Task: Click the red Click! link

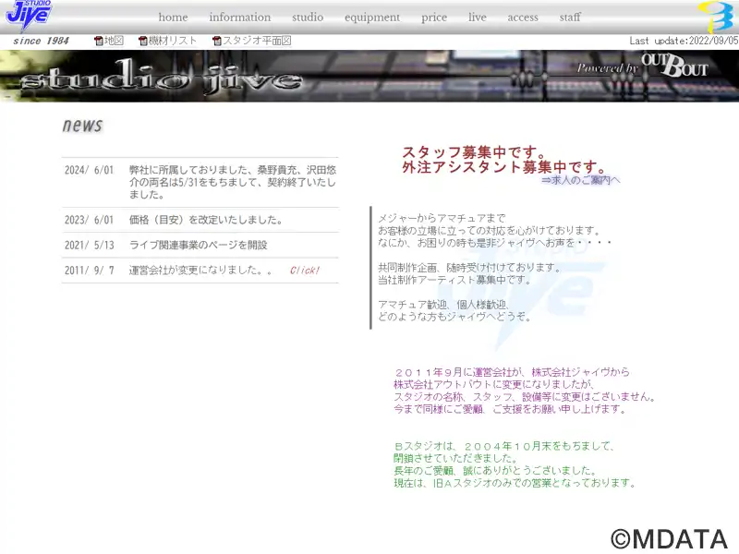Action: tap(305, 271)
